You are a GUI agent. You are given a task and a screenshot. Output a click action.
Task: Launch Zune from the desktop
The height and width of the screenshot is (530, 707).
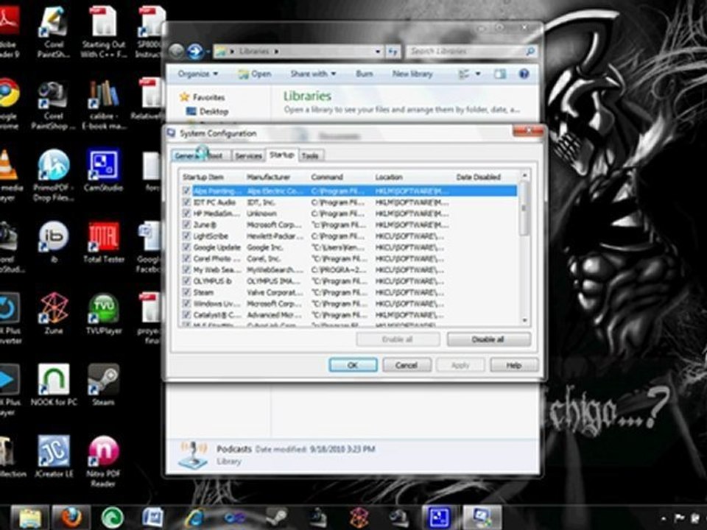(54, 313)
